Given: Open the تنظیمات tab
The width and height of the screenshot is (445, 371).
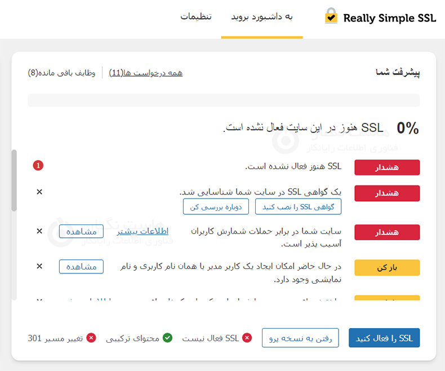Looking at the screenshot, I should pos(196,16).
